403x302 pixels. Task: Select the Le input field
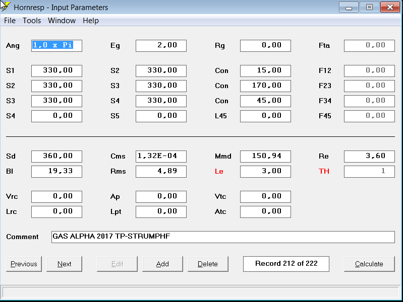point(265,172)
